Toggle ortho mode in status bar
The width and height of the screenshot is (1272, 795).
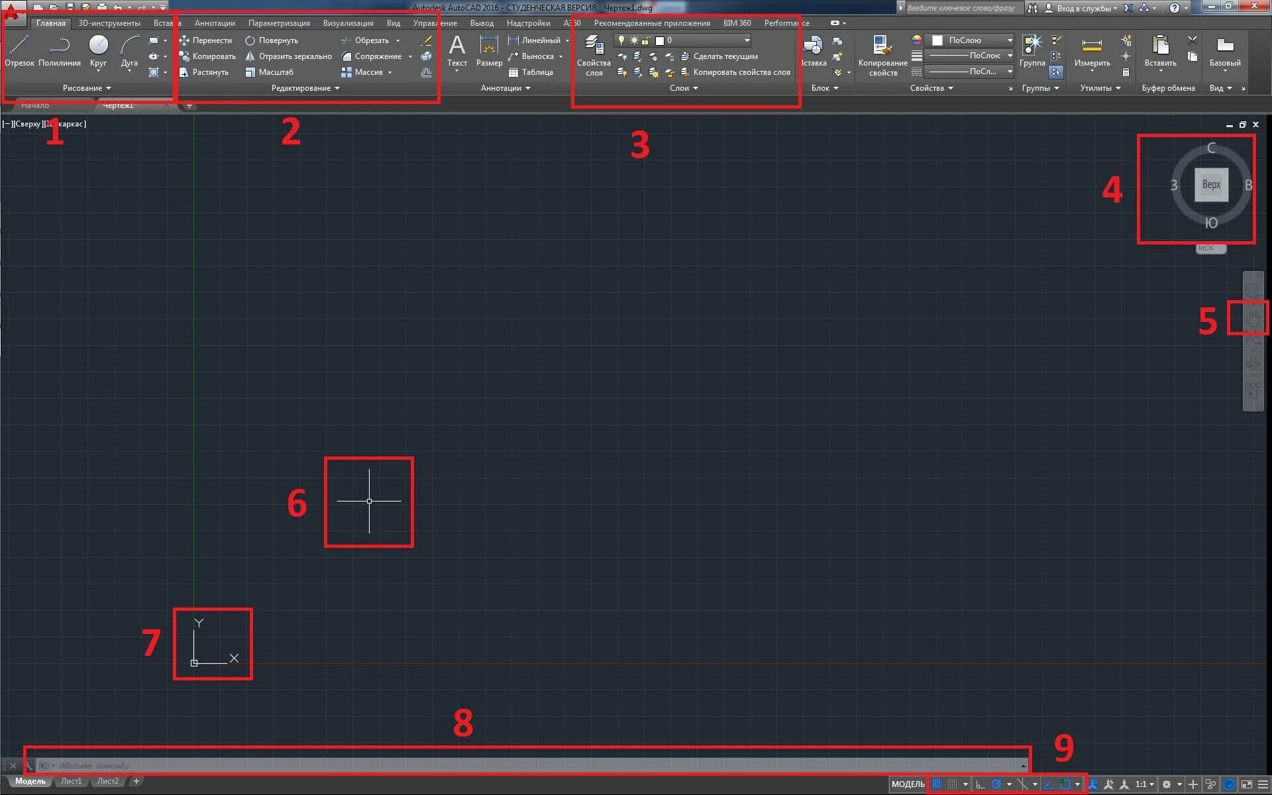pos(980,784)
